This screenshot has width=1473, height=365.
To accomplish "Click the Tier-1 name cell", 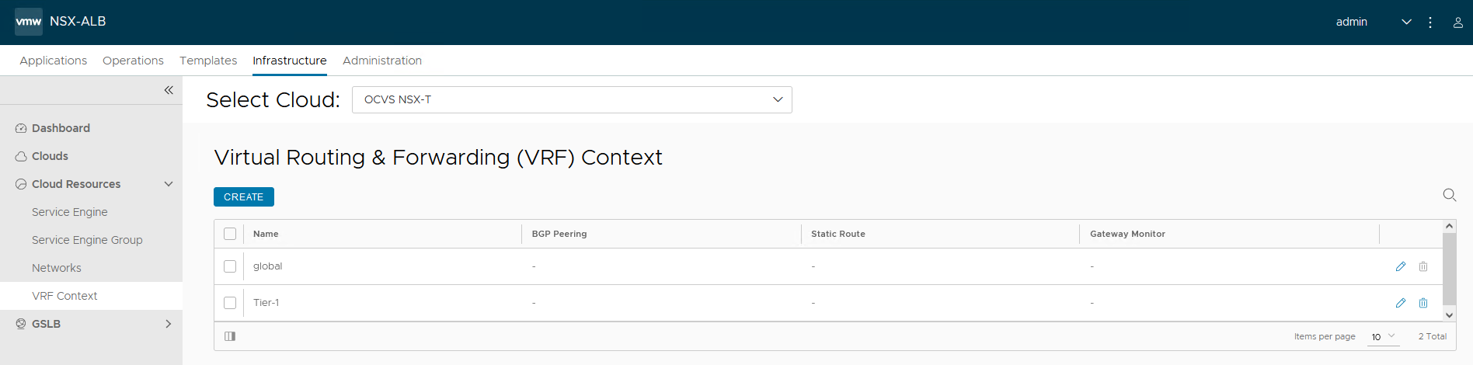I will (266, 303).
